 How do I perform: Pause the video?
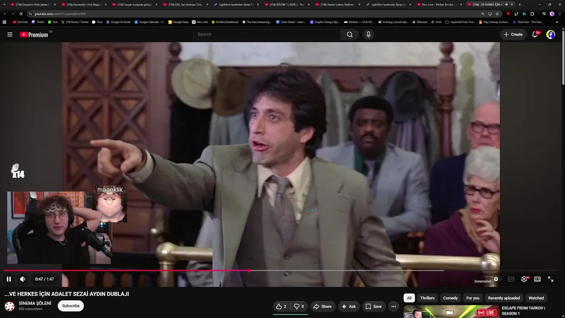tap(9, 279)
